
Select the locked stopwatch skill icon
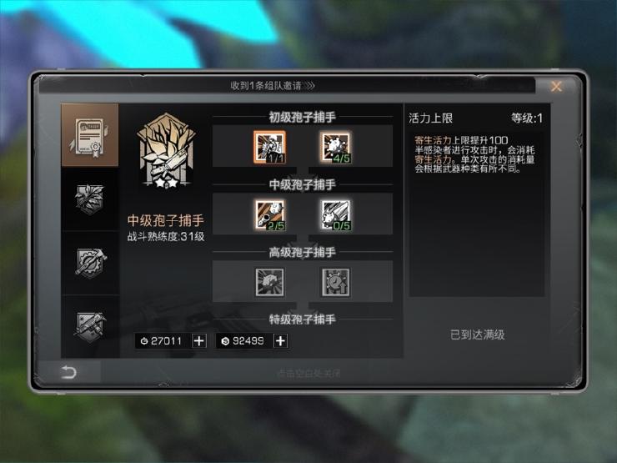point(336,282)
